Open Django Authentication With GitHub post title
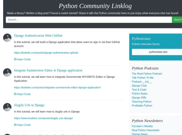 38,36
